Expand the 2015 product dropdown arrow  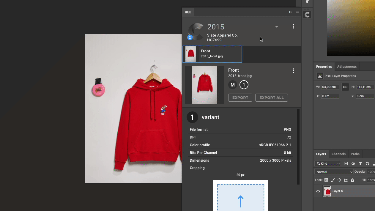276,27
